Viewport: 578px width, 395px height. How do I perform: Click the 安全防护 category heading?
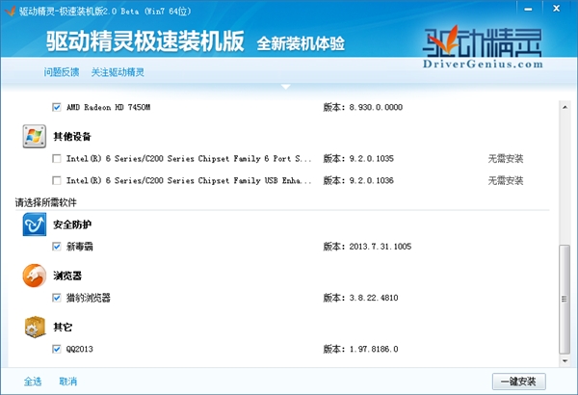(x=72, y=224)
